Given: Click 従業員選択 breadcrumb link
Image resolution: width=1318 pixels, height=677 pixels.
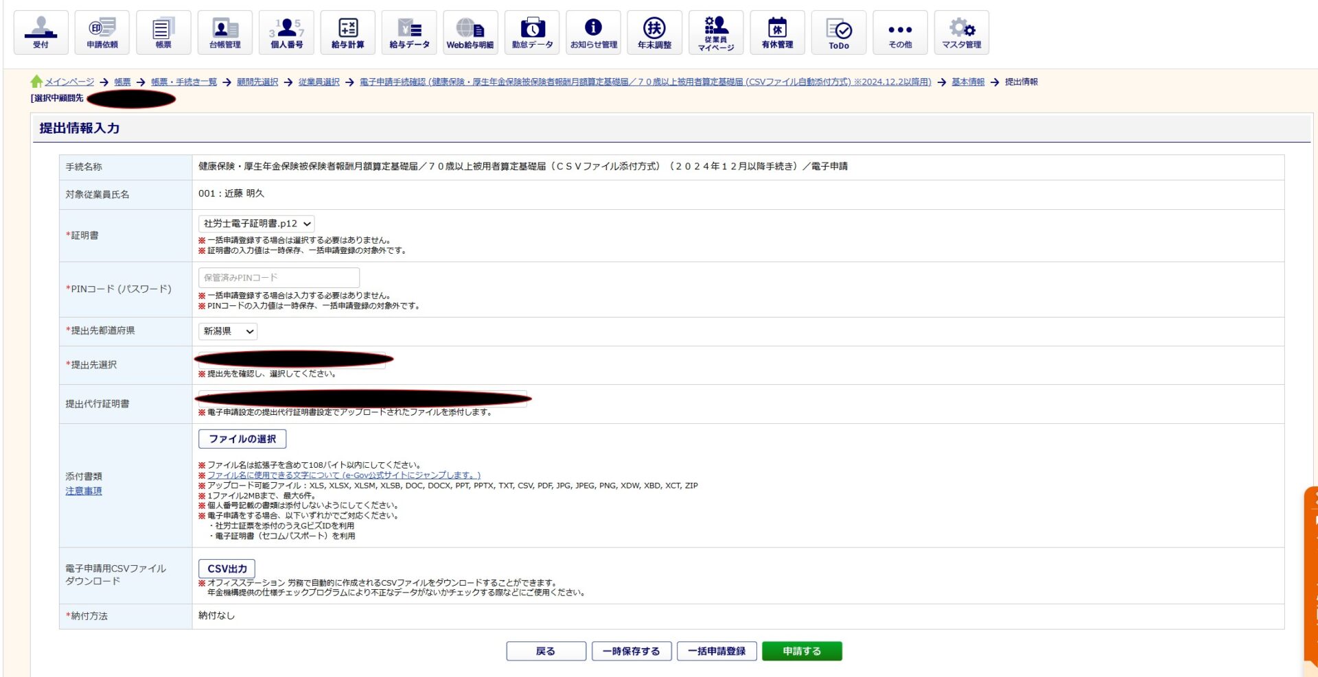Looking at the screenshot, I should [x=319, y=82].
